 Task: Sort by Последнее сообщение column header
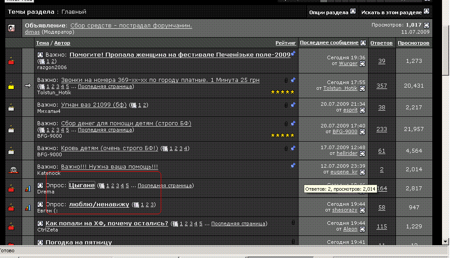coord(329,43)
